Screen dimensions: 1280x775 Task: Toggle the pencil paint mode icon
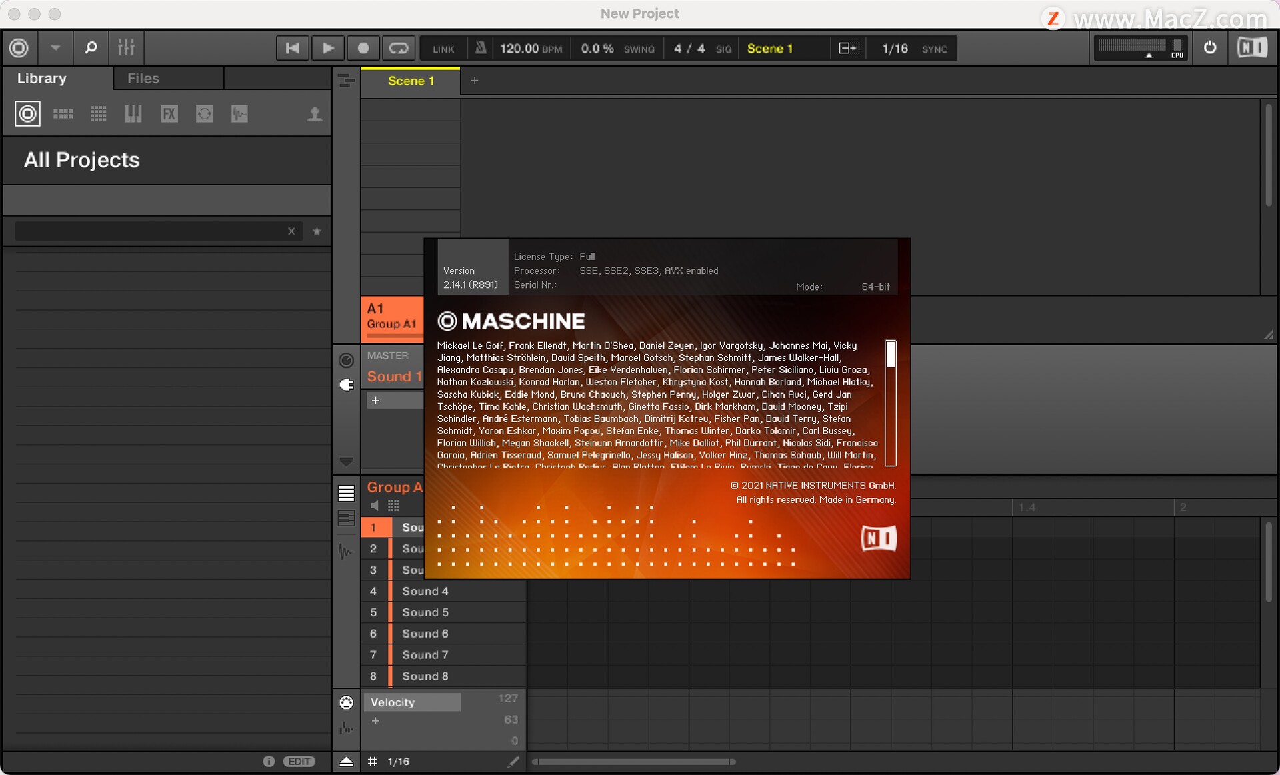(513, 761)
